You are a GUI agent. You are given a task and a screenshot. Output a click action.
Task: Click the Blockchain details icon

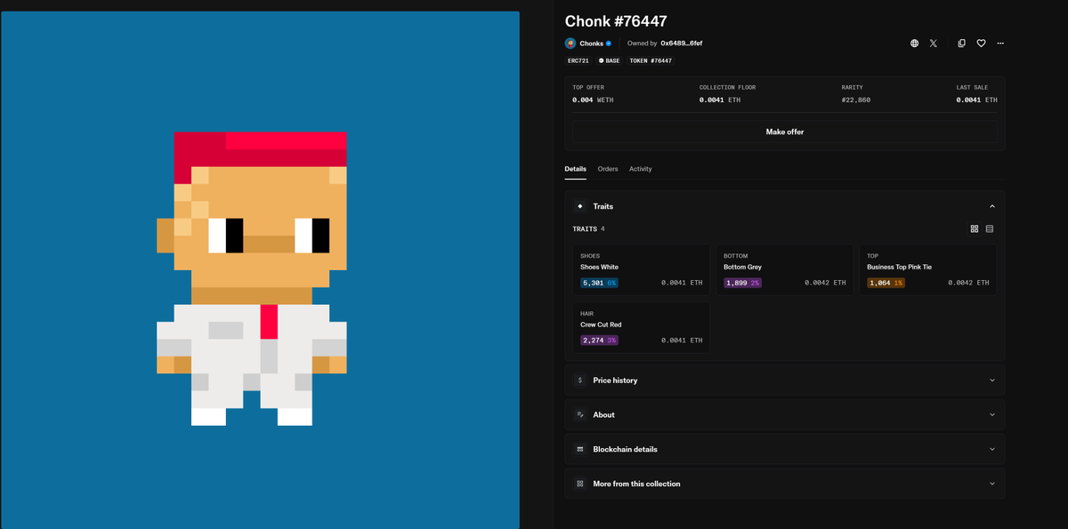(580, 449)
